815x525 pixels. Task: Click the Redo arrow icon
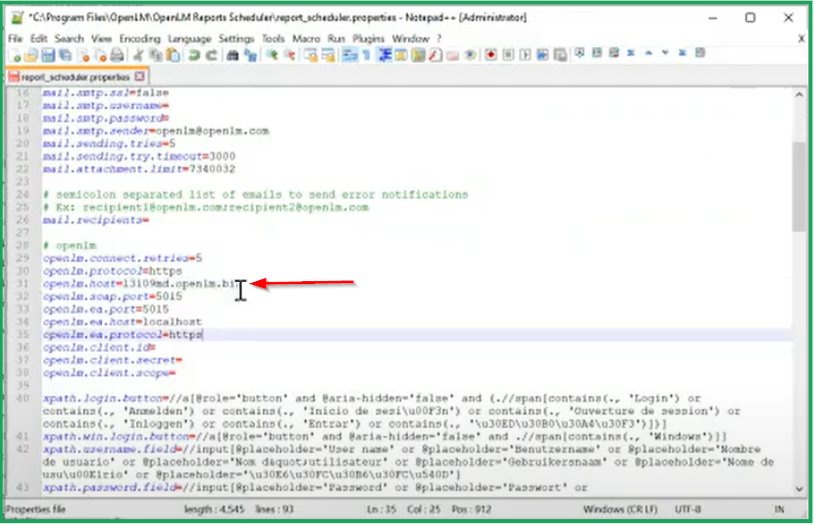211,56
